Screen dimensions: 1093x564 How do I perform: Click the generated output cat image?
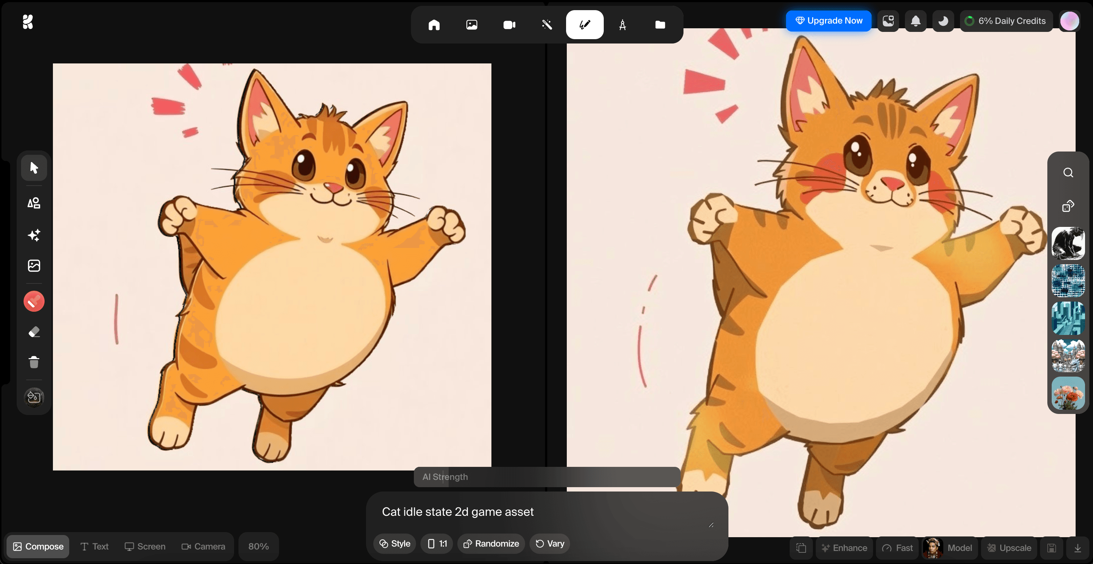pos(821,283)
